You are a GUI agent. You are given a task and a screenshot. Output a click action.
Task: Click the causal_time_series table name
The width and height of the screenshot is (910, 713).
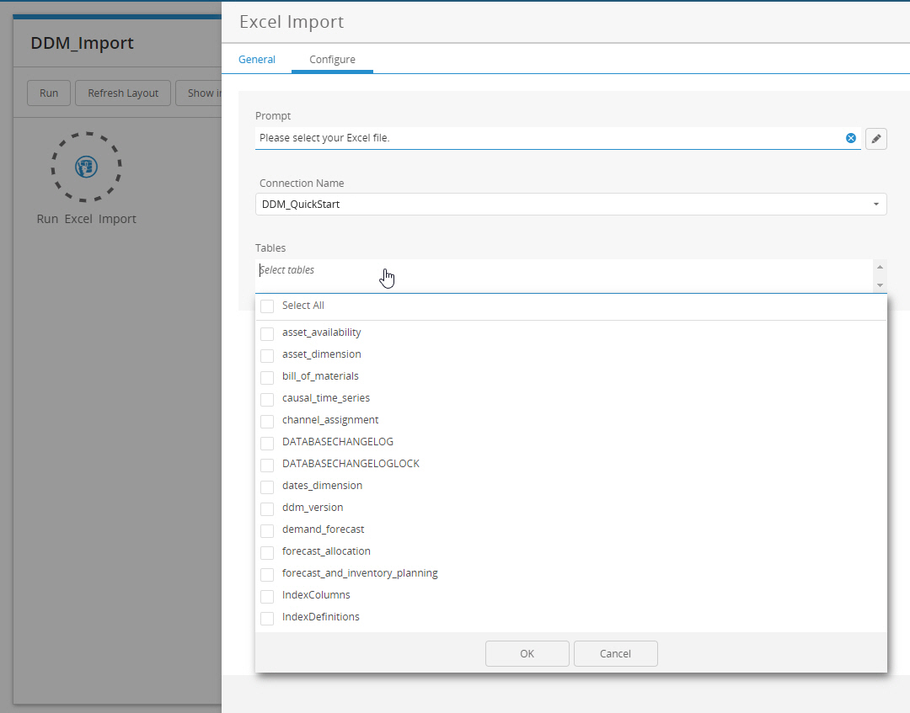tap(326, 398)
